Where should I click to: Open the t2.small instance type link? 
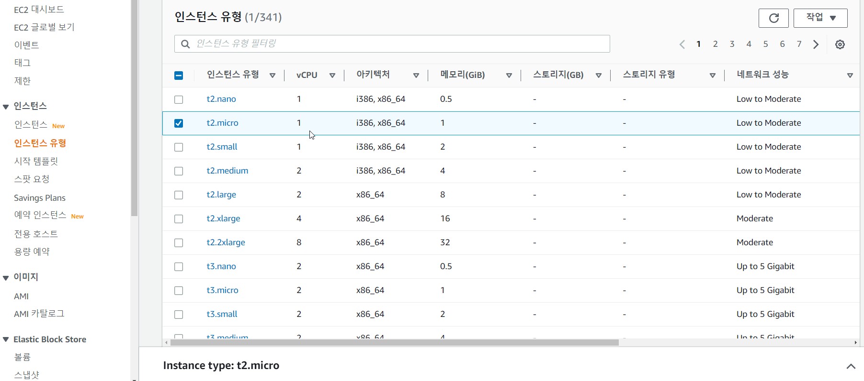click(x=222, y=147)
